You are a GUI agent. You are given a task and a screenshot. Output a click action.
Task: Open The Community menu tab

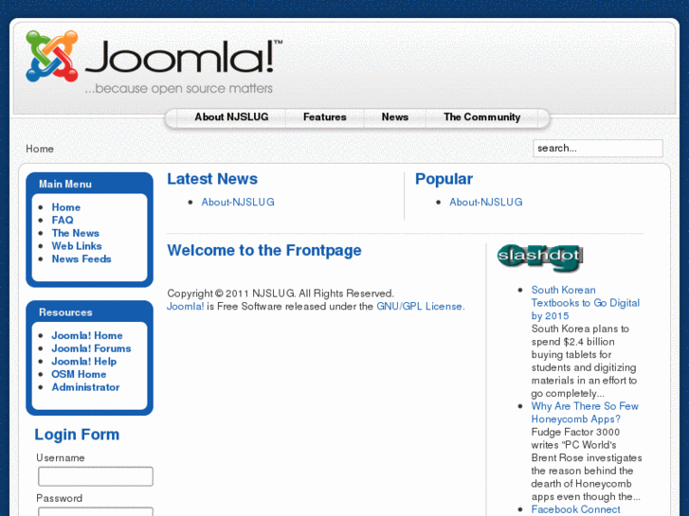click(x=481, y=117)
